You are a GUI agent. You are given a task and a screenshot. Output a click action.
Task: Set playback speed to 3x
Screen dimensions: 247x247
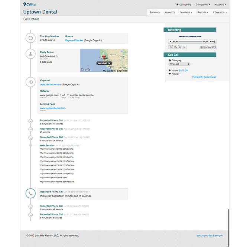point(185,47)
